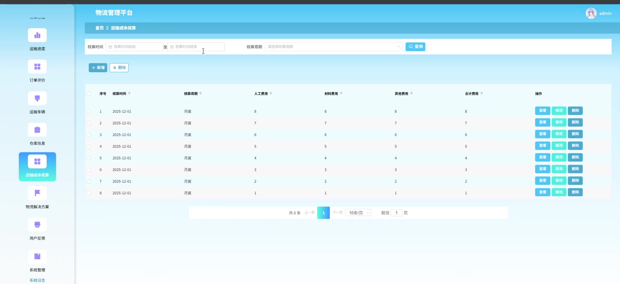Open the 用户反馈 sidebar icon
620x284 pixels.
[x=37, y=225]
